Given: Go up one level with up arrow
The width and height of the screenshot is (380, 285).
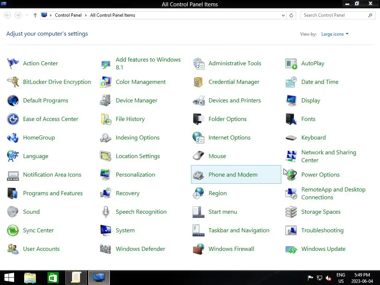Looking at the screenshot, I should [35, 15].
